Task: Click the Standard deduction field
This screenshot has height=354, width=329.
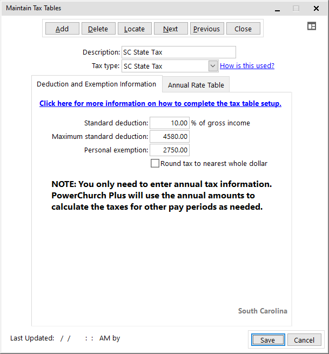Action: pos(169,123)
